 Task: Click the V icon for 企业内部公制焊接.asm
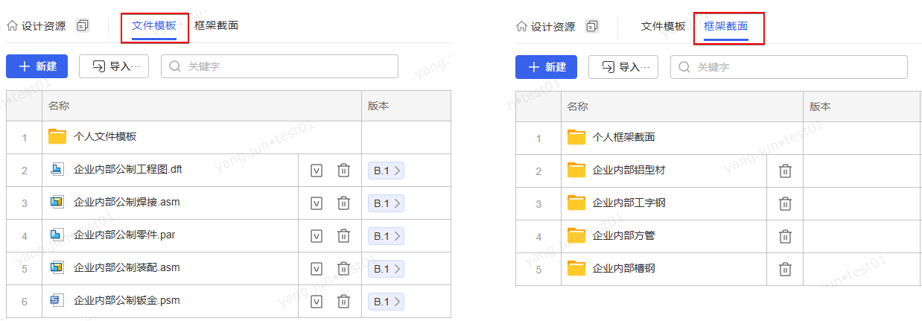(316, 203)
